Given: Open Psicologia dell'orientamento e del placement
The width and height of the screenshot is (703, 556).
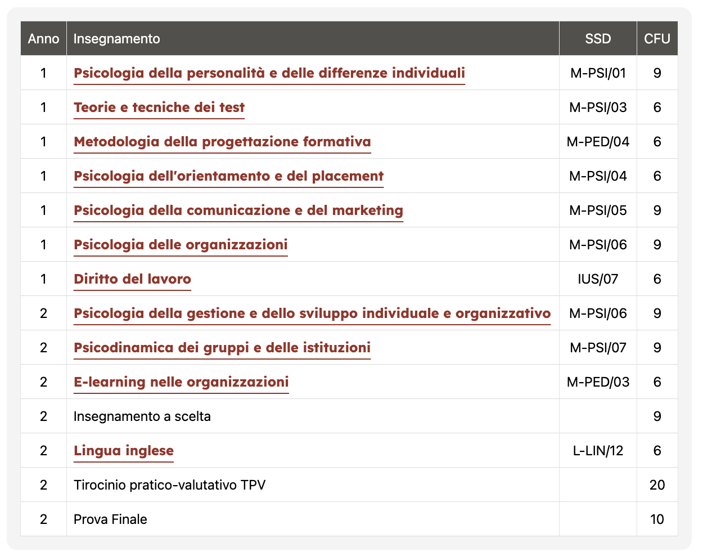Looking at the screenshot, I should pyautogui.click(x=228, y=176).
